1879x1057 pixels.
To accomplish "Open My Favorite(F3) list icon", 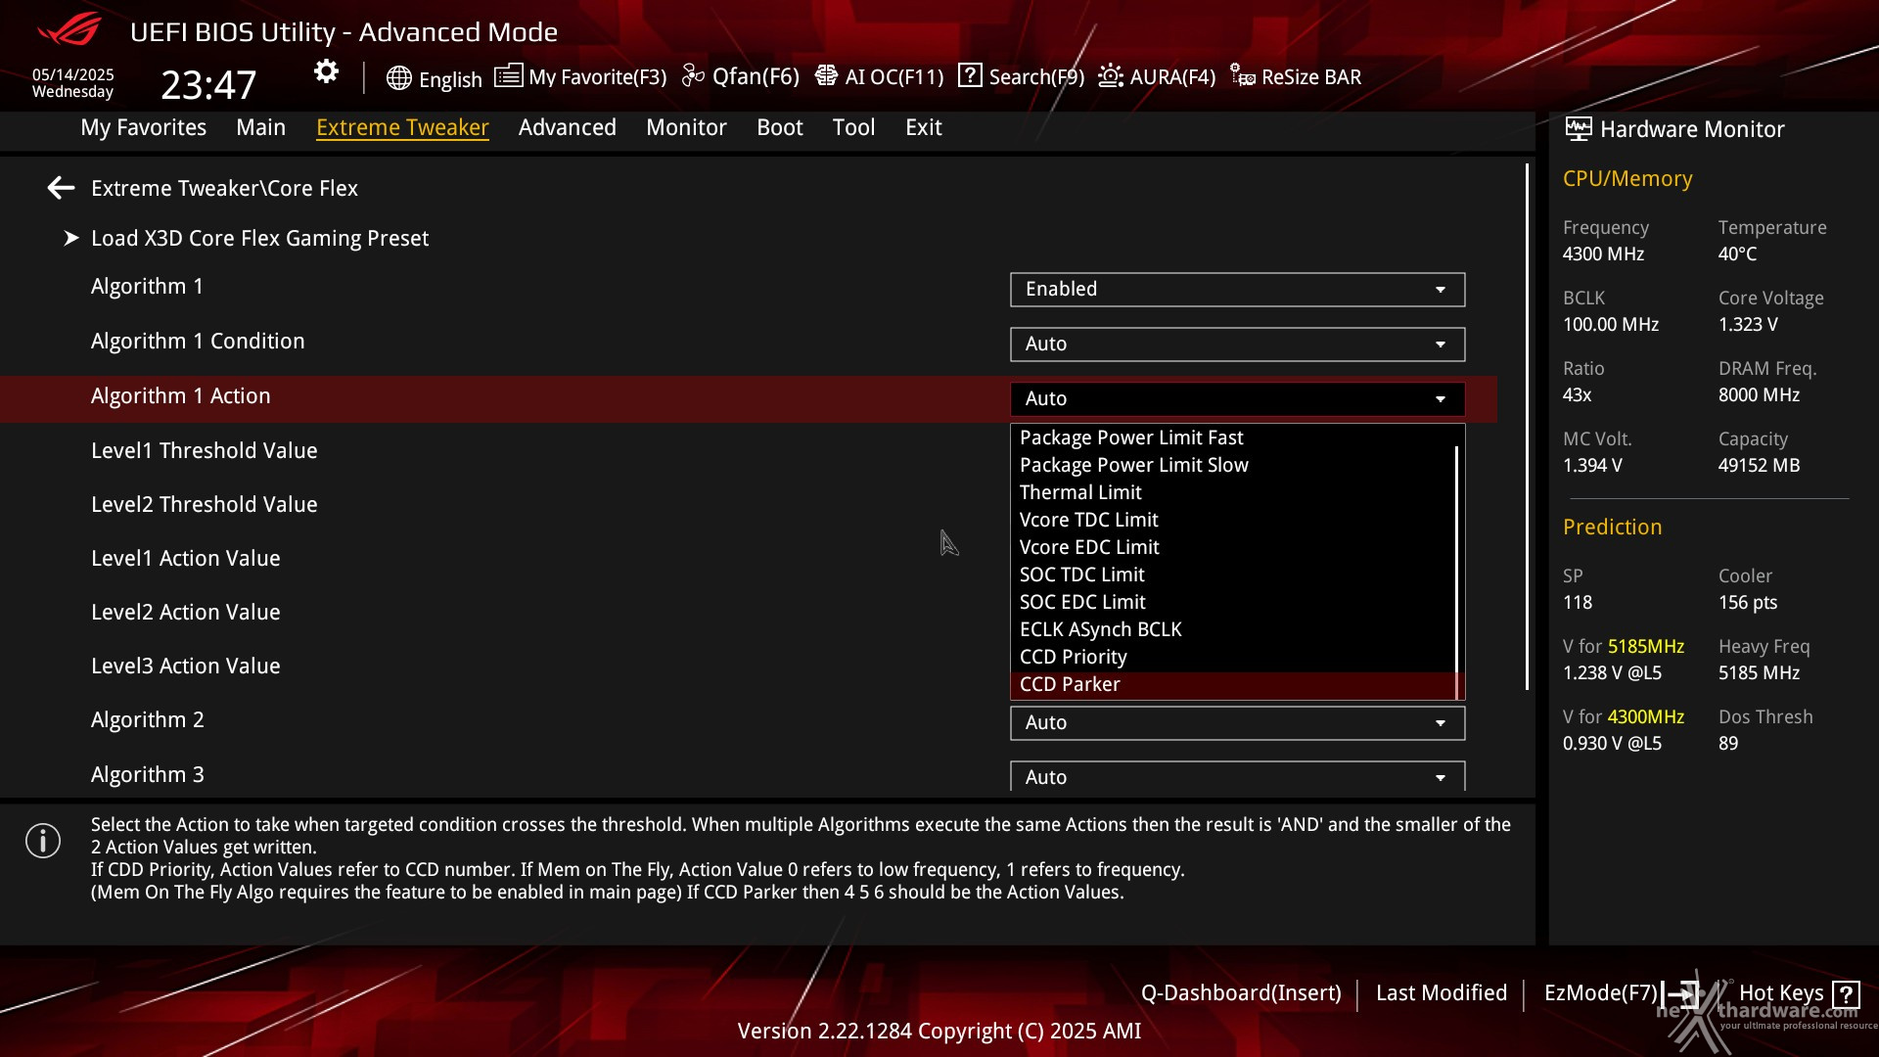I will (x=508, y=76).
